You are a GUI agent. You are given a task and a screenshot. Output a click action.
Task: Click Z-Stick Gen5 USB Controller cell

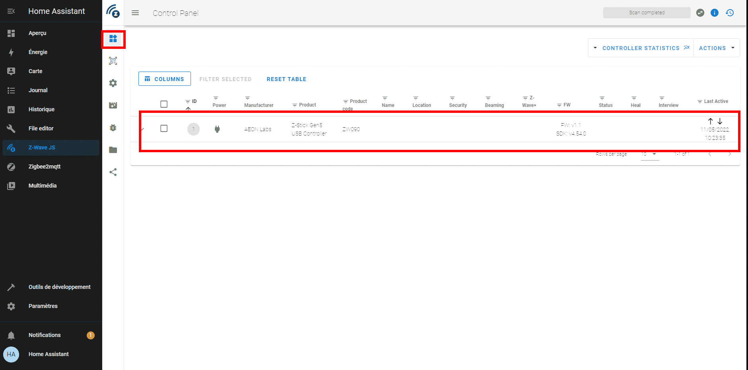coord(309,129)
